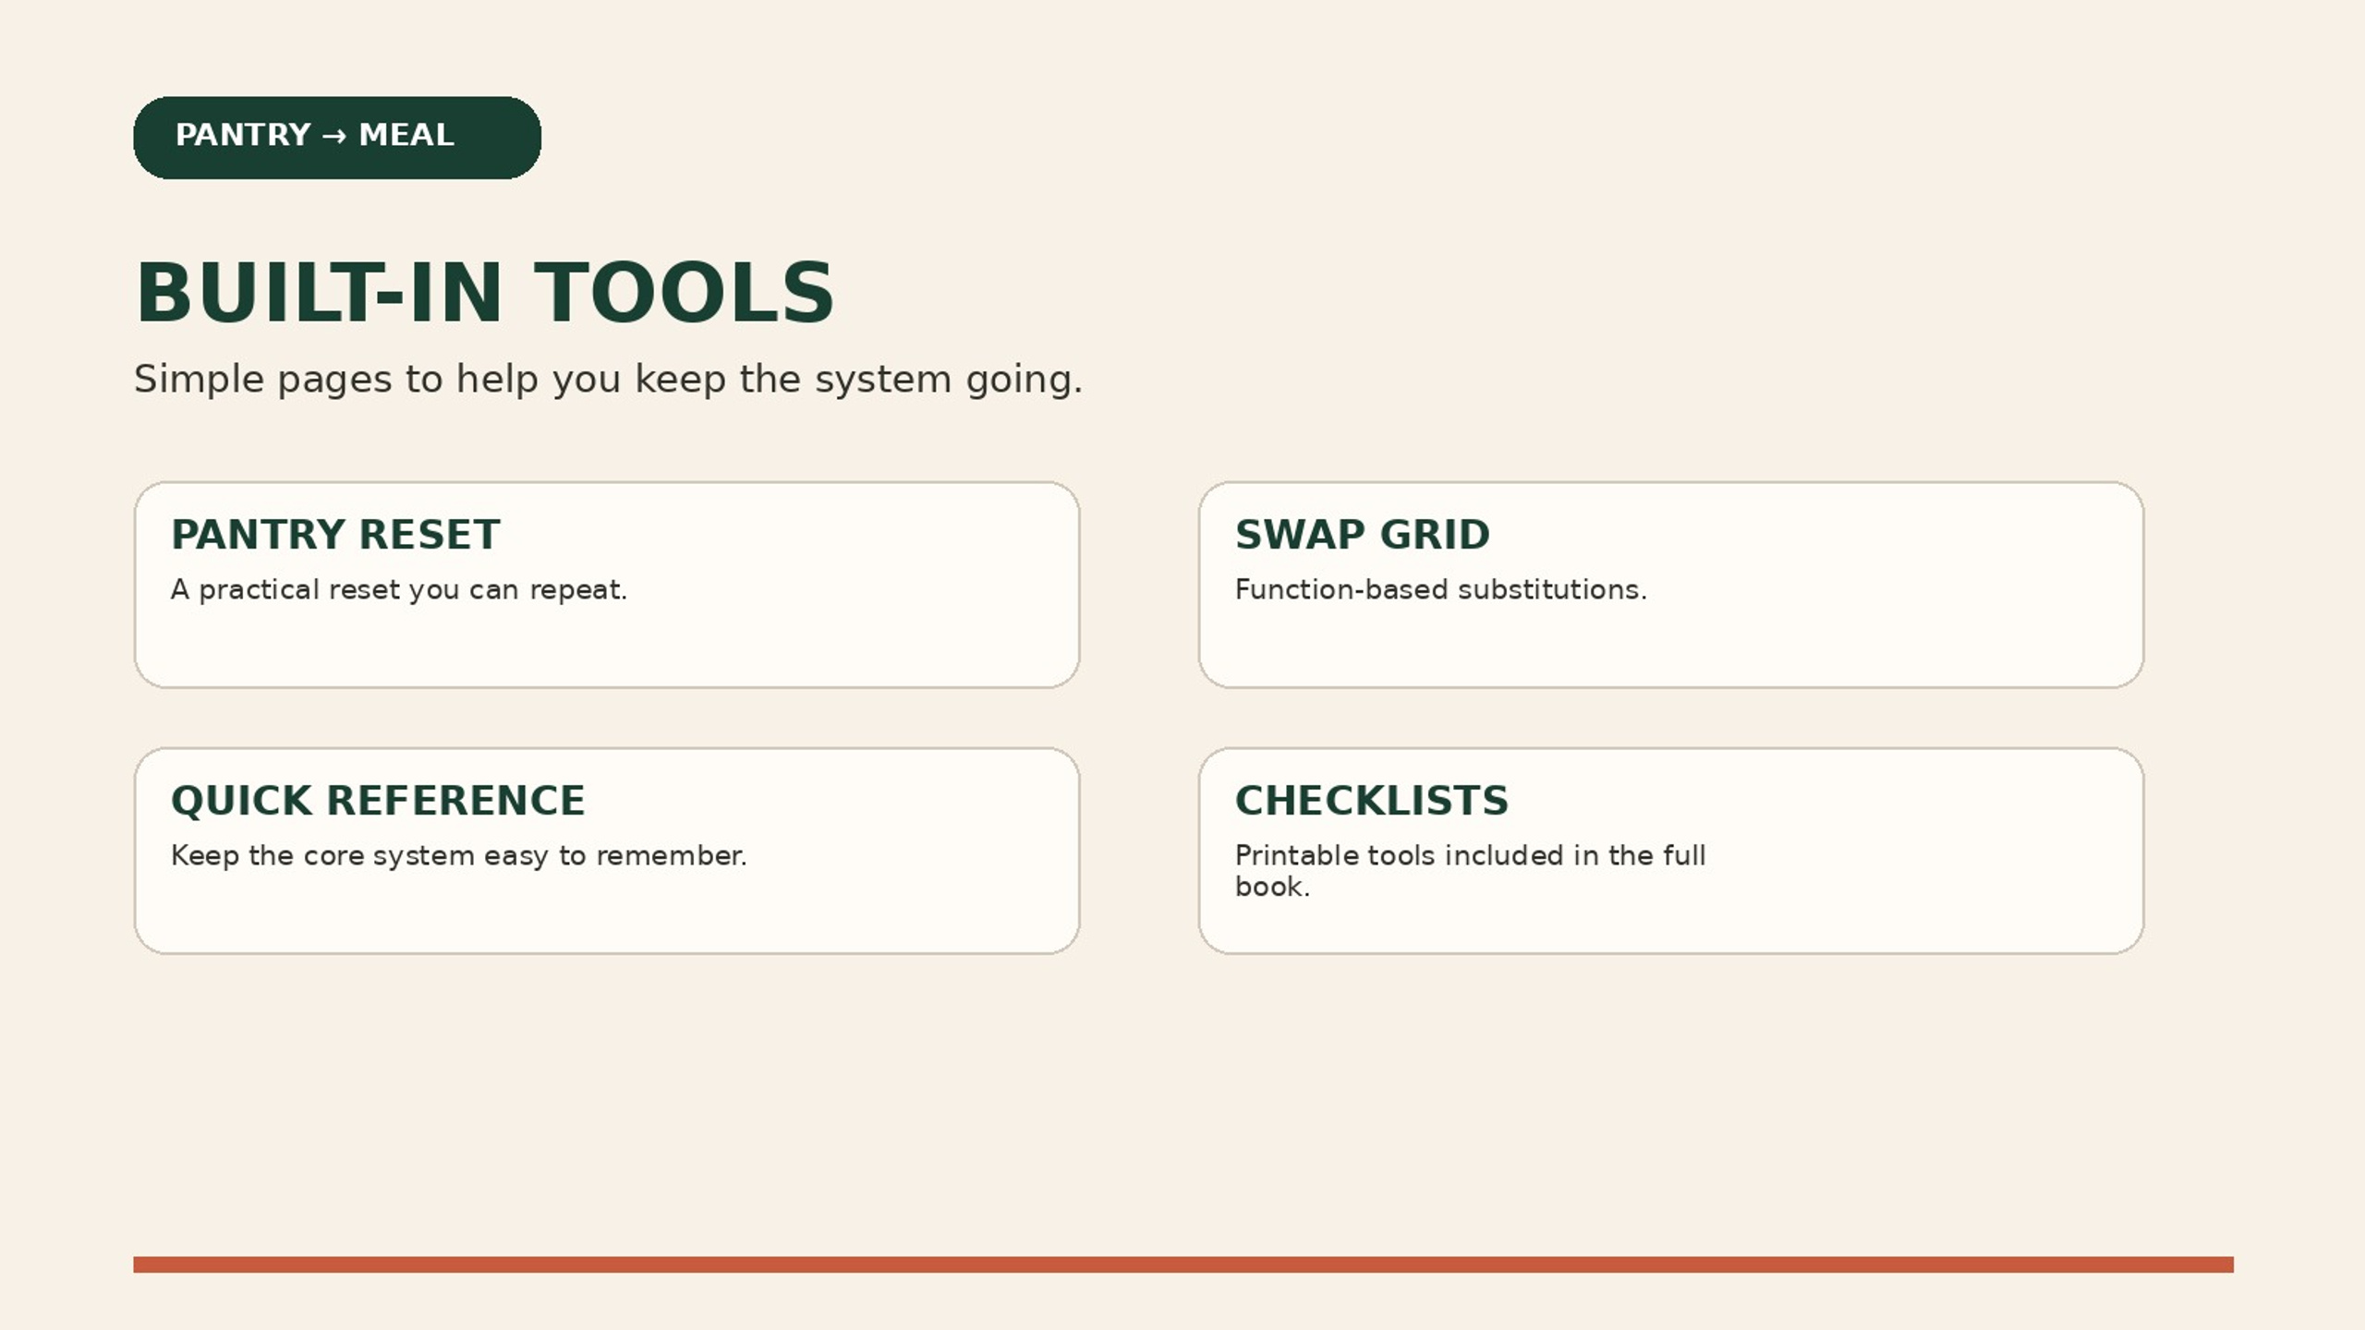
Task: Open the QUICK REFERENCE card title
Action: [378, 801]
